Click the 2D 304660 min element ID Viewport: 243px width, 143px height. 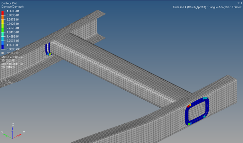8,67
